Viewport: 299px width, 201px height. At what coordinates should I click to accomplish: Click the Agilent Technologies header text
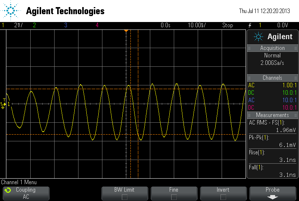(x=65, y=11)
